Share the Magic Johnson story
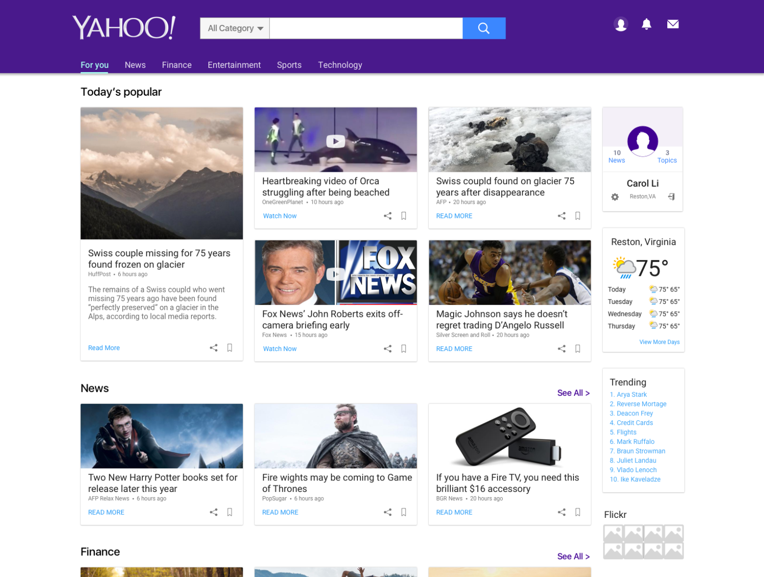764x577 pixels. pyautogui.click(x=561, y=349)
